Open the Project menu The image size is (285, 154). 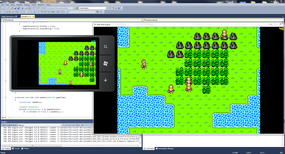(x=19, y=5)
